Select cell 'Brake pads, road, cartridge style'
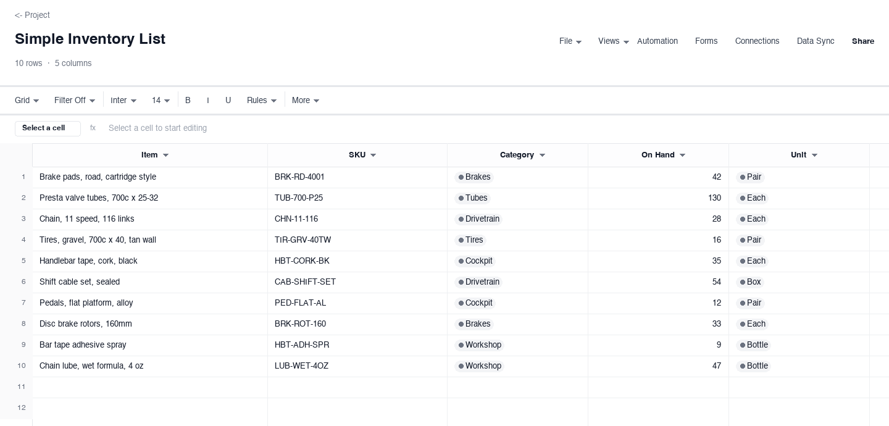Screen dimensions: 889x426 pos(150,177)
